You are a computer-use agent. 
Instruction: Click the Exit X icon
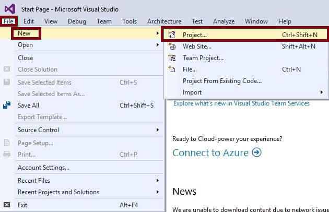coord(7,205)
